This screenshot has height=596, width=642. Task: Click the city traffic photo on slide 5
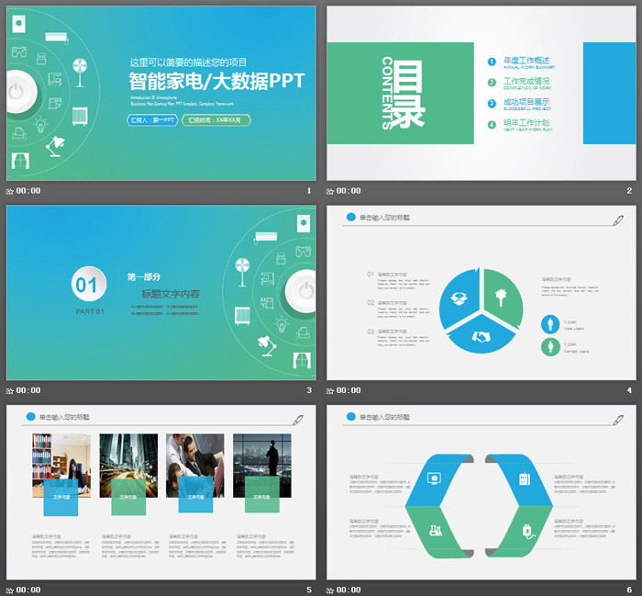coord(128,466)
